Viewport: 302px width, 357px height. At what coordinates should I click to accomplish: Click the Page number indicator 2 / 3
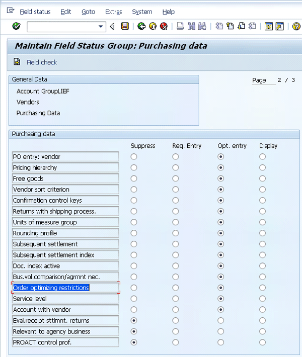coord(286,80)
